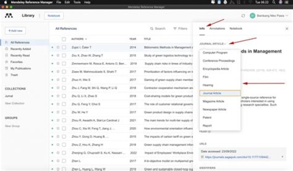Click New Group link

pos(12,126)
